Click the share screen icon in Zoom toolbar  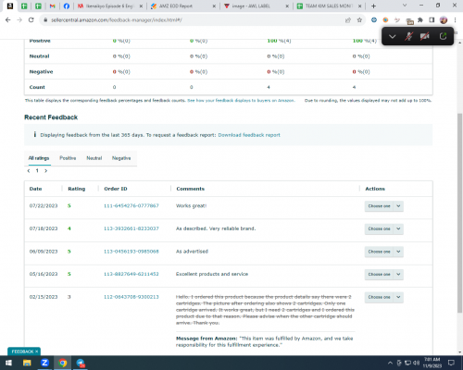click(x=443, y=36)
